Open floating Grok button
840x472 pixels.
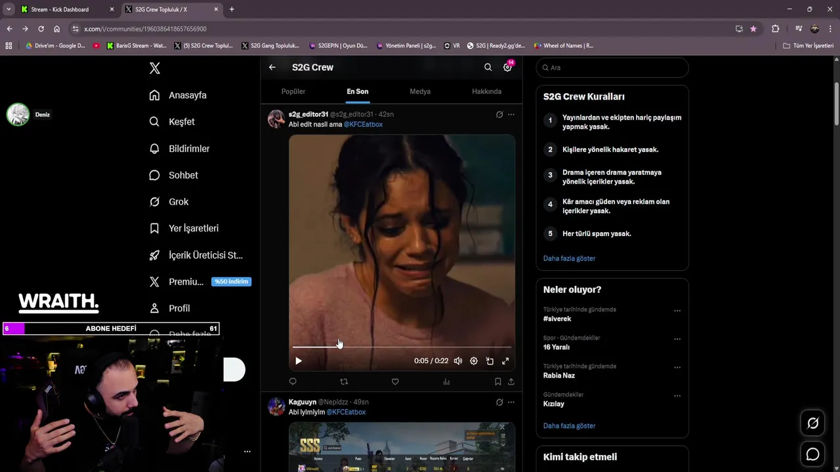pos(812,423)
